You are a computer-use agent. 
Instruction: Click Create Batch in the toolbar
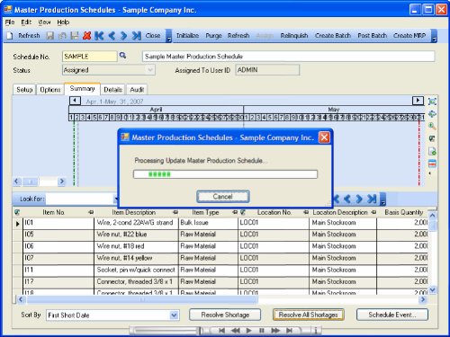pos(333,36)
